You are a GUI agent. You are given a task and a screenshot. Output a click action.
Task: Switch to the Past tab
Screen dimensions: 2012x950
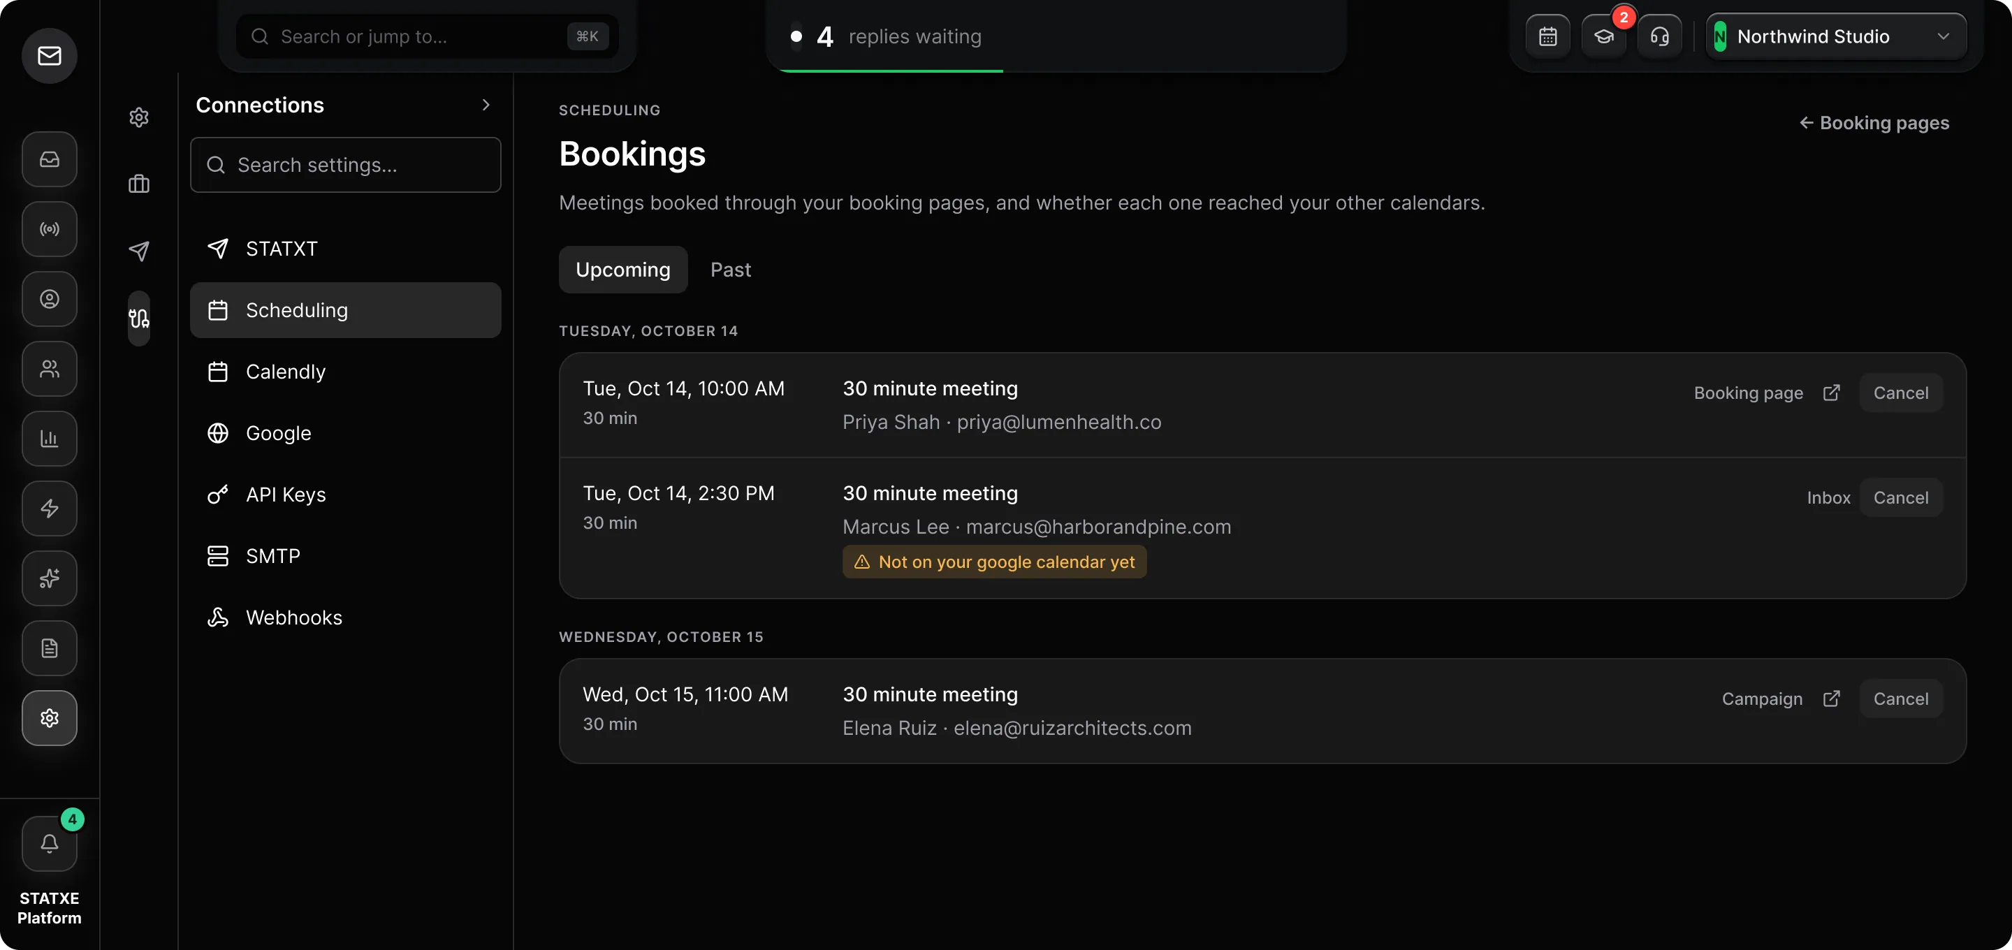click(730, 270)
